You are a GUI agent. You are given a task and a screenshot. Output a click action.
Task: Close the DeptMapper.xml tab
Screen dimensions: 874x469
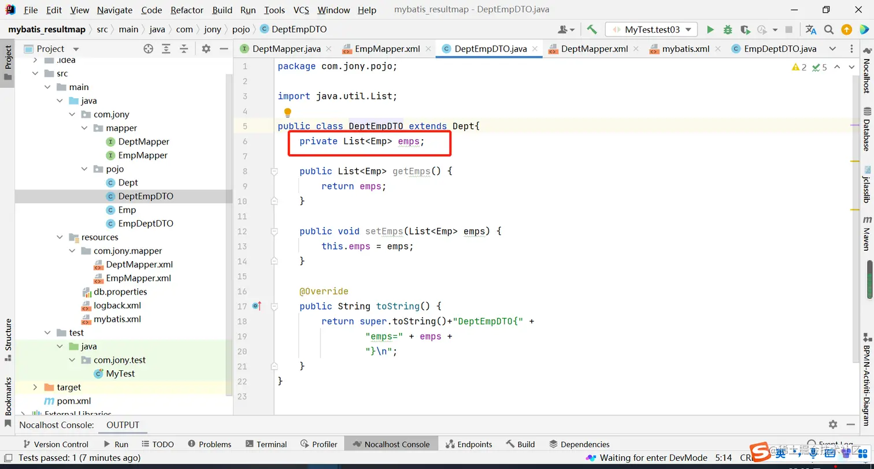[636, 49]
